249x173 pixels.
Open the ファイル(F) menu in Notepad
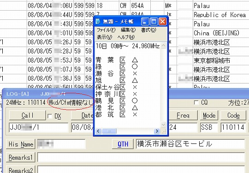pos(106,30)
